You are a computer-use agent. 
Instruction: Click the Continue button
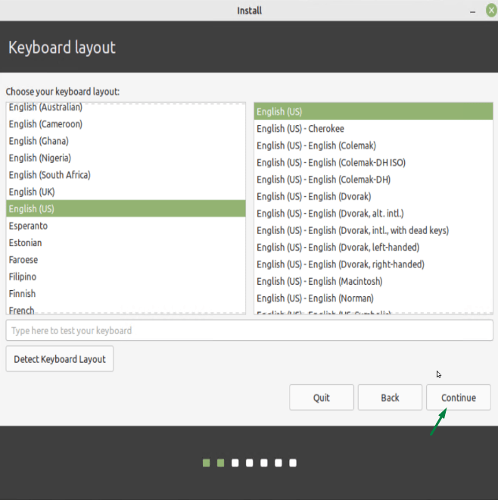tap(458, 398)
